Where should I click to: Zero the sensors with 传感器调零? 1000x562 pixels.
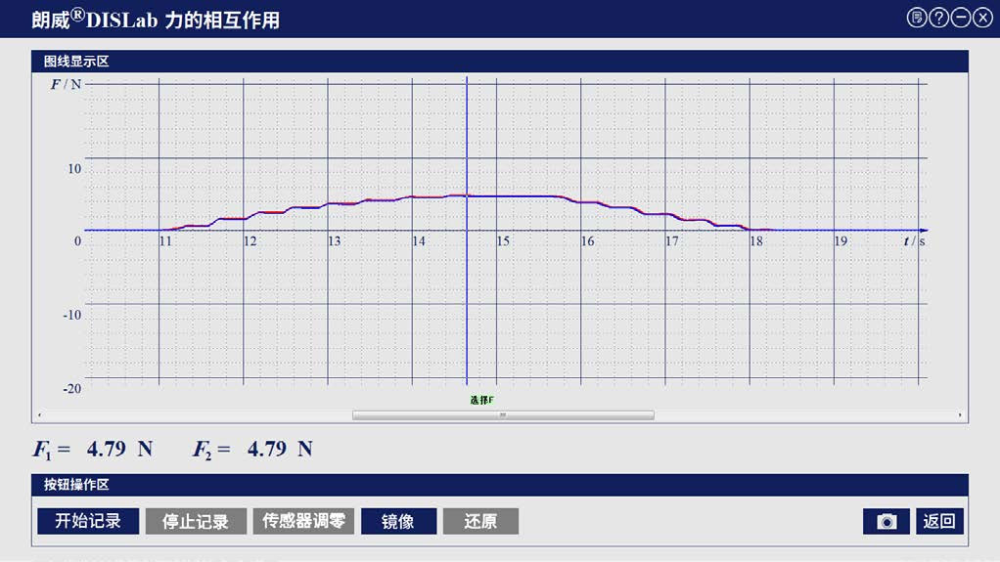304,522
